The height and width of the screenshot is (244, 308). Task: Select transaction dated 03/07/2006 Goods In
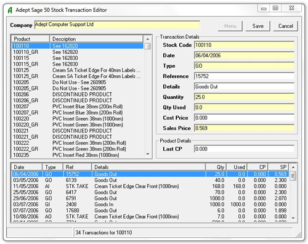[150, 205]
